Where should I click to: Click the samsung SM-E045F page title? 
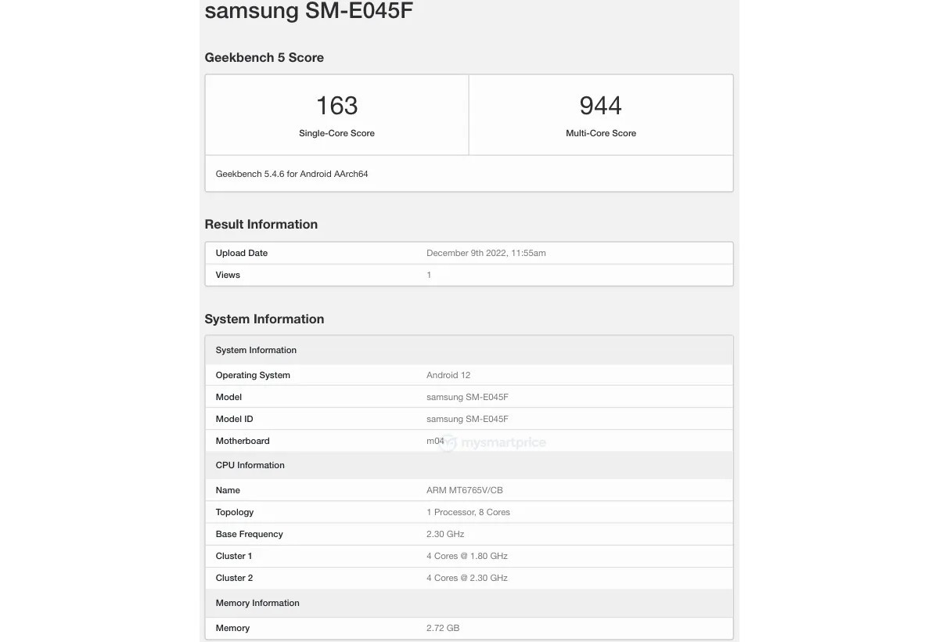pos(308,11)
